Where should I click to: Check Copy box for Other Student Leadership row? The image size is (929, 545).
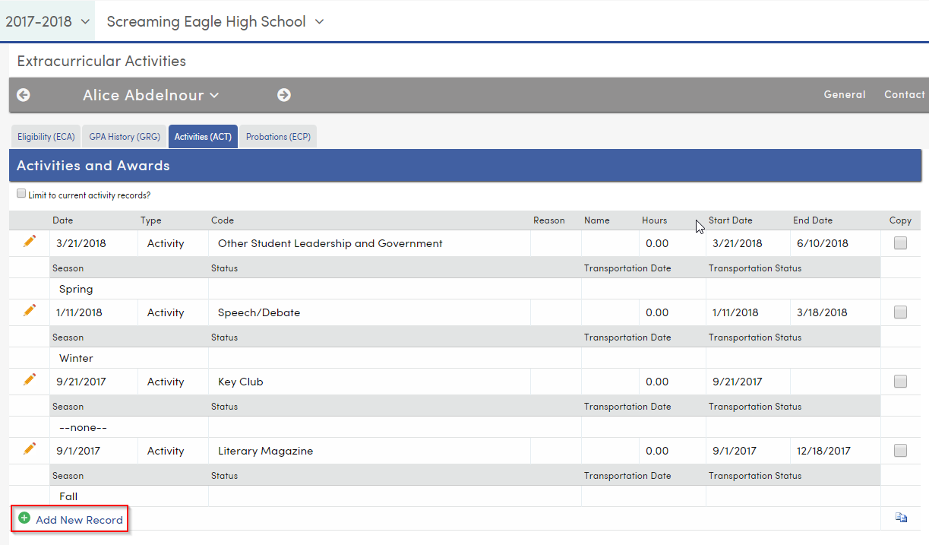(x=900, y=243)
